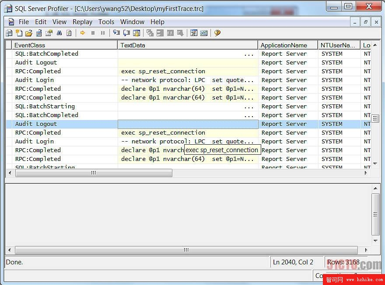The height and width of the screenshot is (285, 385).
Task: Start replay with the yellow arrow icon
Action: coord(83,33)
